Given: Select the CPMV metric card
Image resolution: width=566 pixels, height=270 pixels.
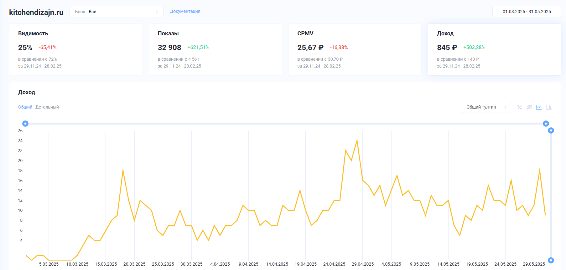Looking at the screenshot, I should point(355,49).
